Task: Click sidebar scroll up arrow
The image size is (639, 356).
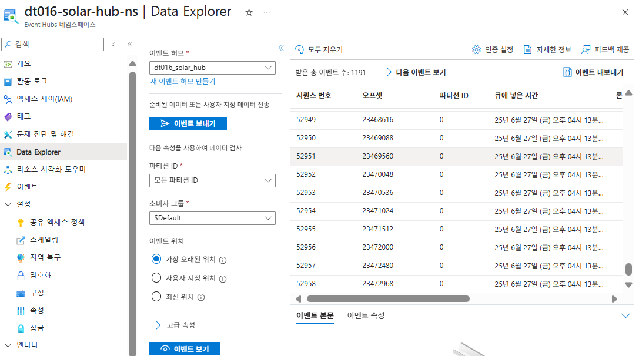Action: (x=132, y=63)
